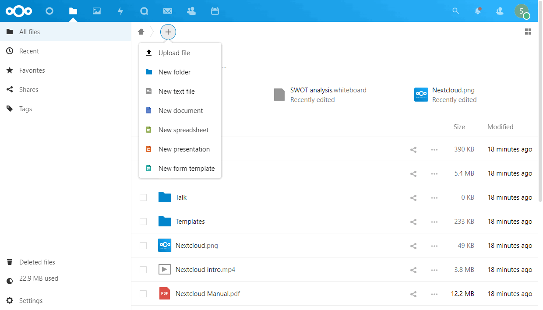Choose New spreadsheet from the menu
Screen dimensions: 543x310
click(x=183, y=130)
